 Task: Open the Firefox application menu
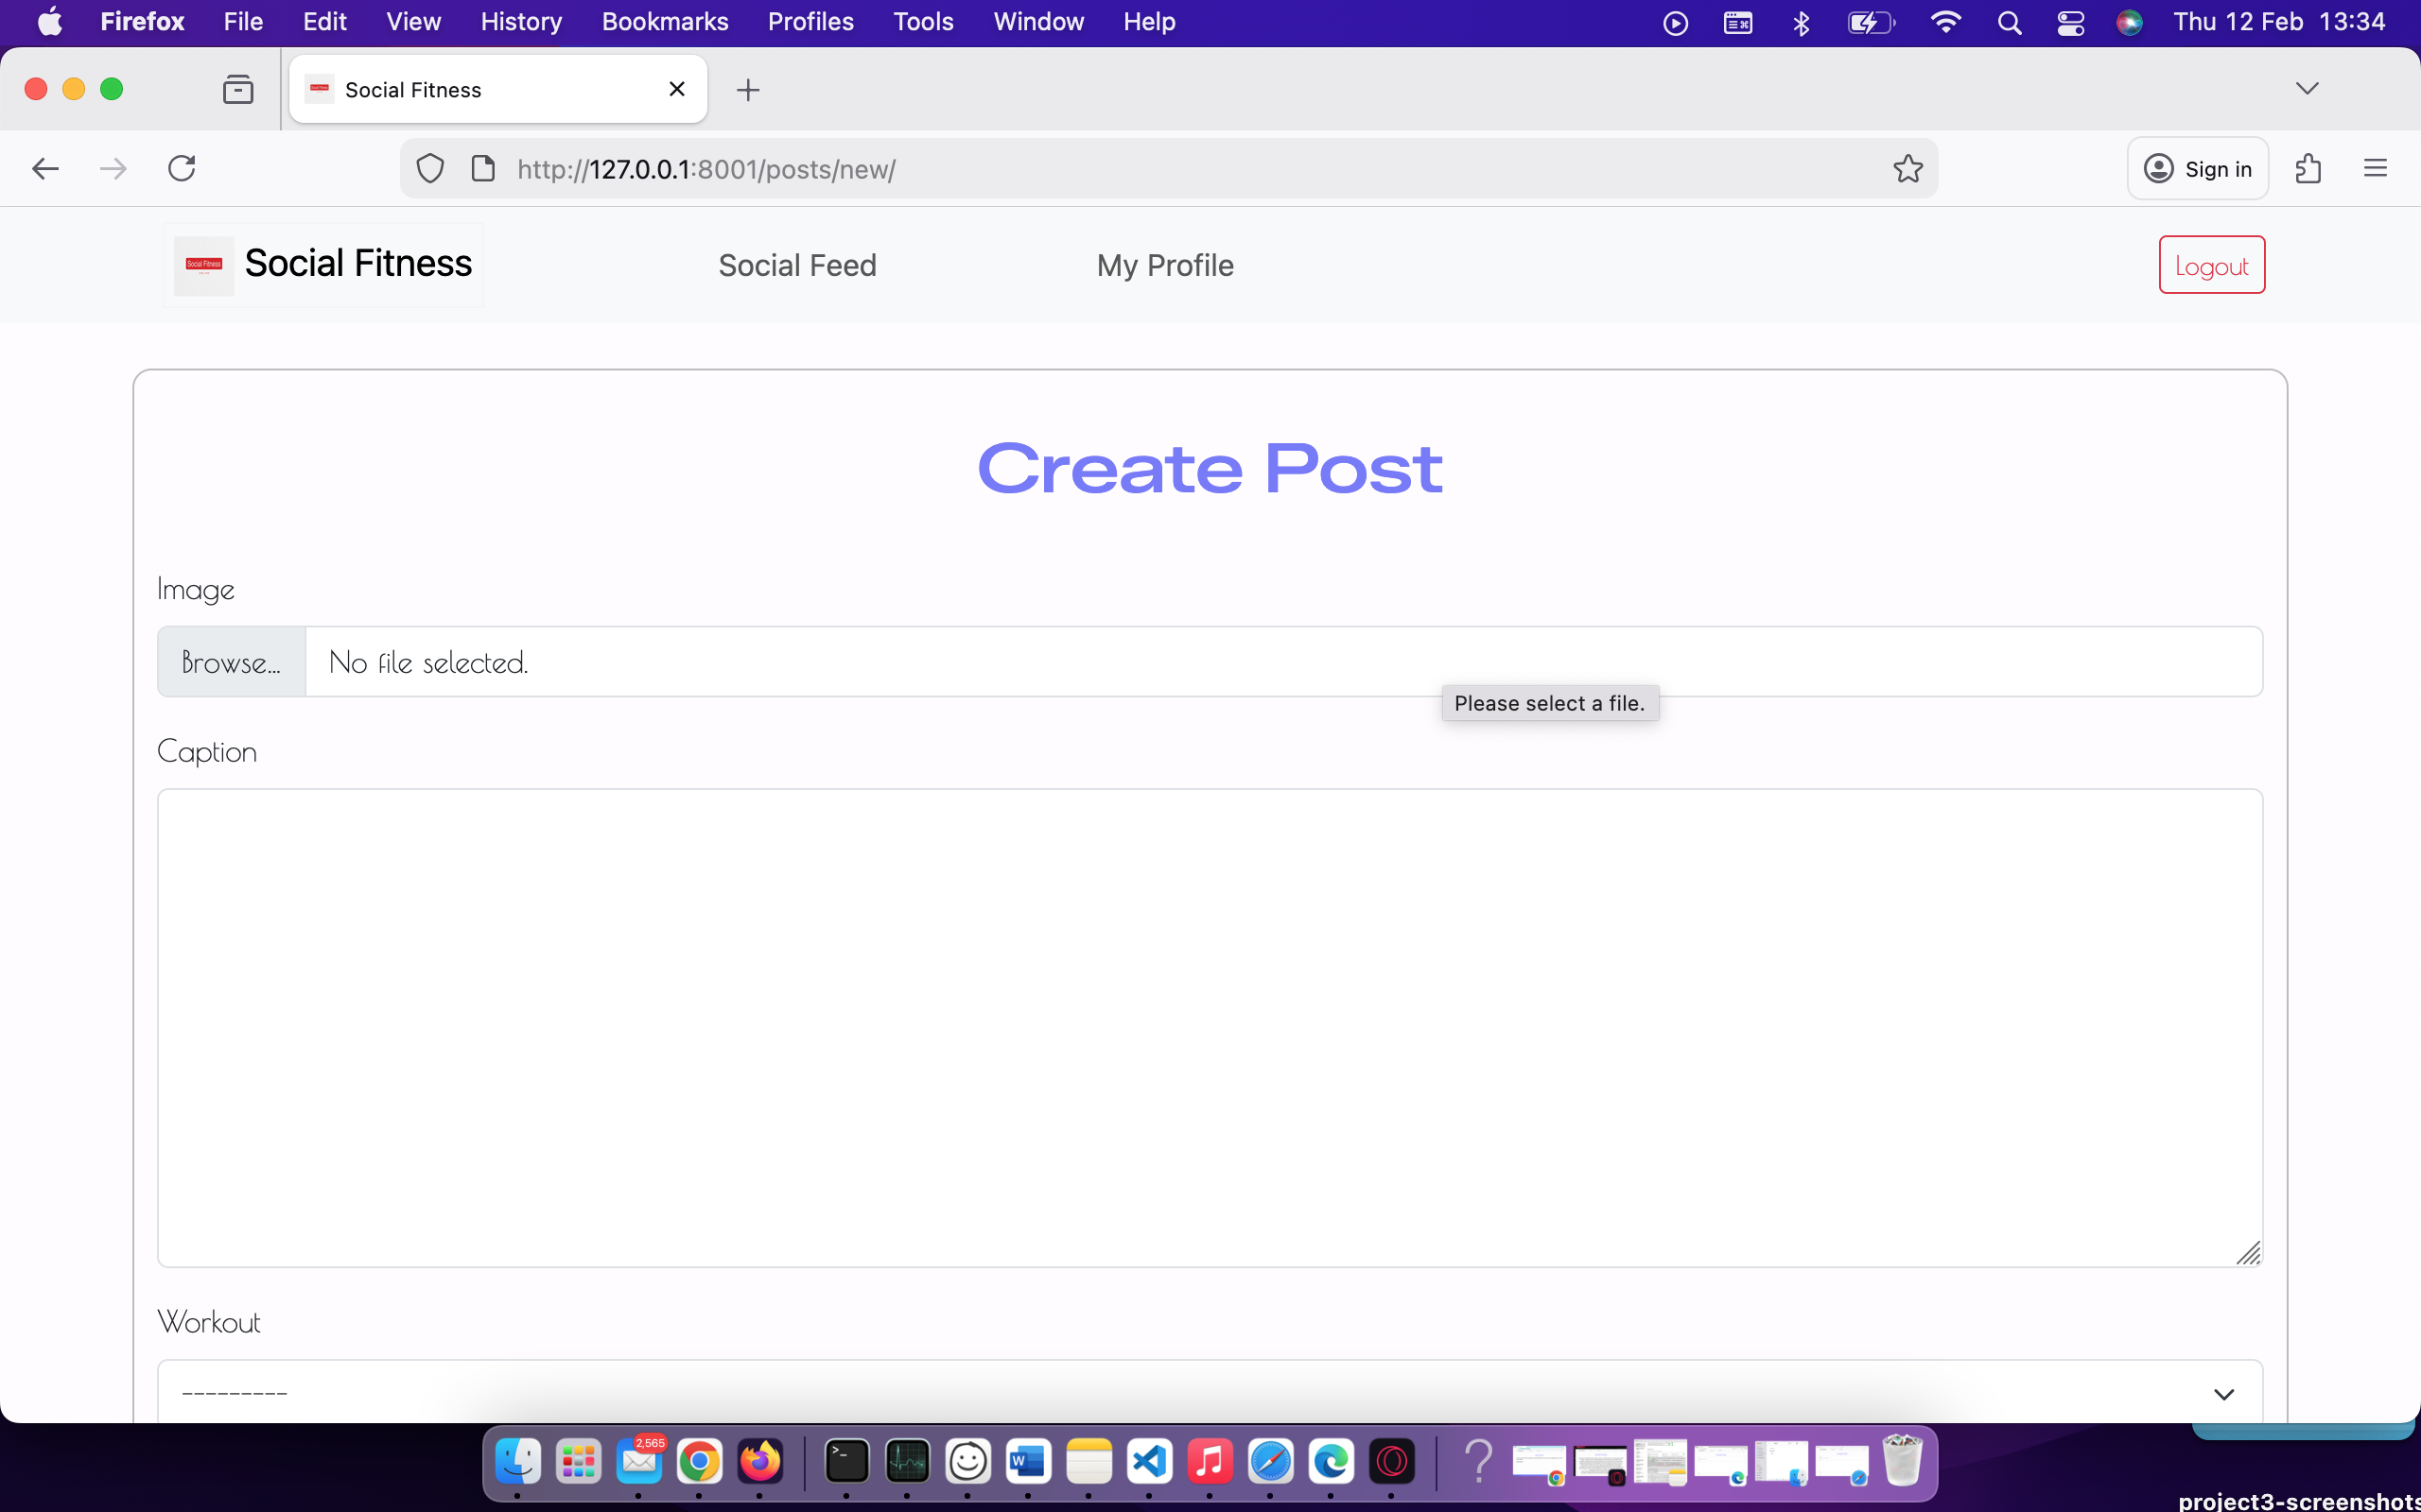click(2377, 168)
